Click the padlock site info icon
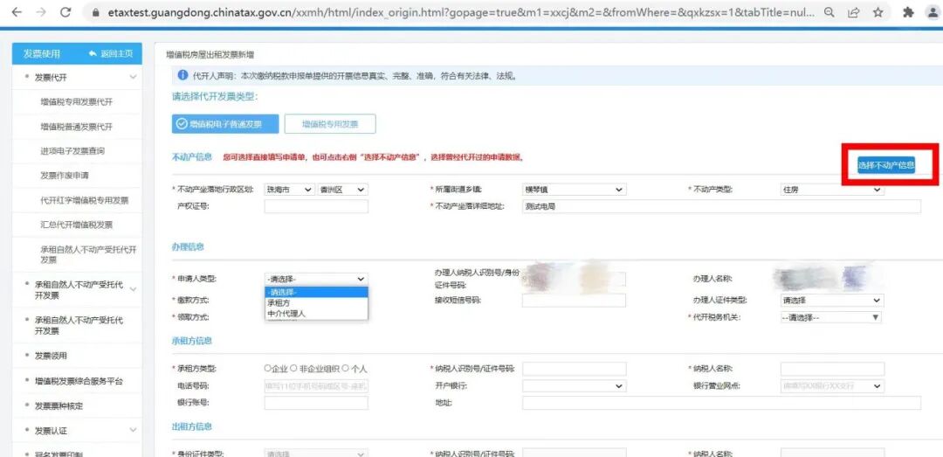Image resolution: width=943 pixels, height=457 pixels. [96, 12]
